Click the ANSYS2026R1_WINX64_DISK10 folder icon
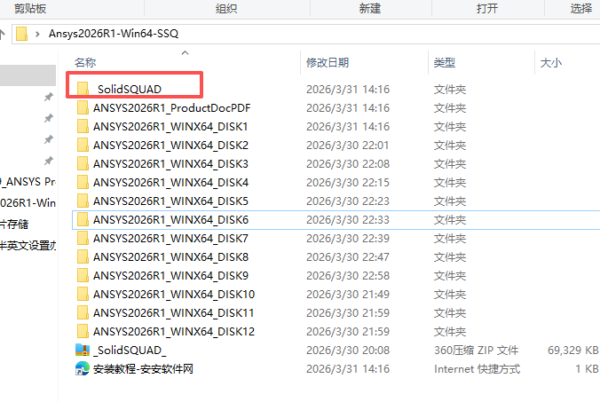600x402 pixels. pos(83,294)
